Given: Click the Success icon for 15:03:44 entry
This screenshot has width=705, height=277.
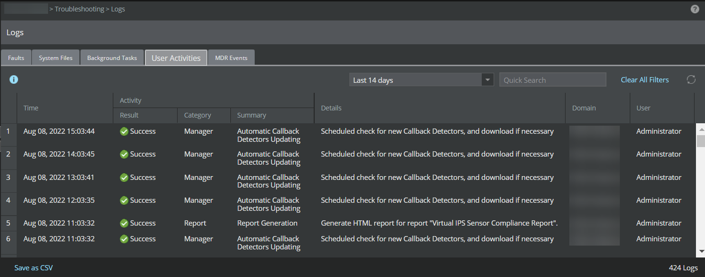Looking at the screenshot, I should click(124, 131).
